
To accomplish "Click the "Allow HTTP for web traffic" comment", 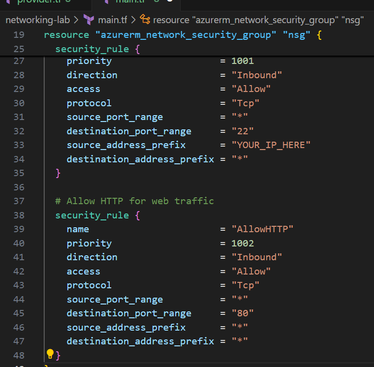I will click(134, 201).
